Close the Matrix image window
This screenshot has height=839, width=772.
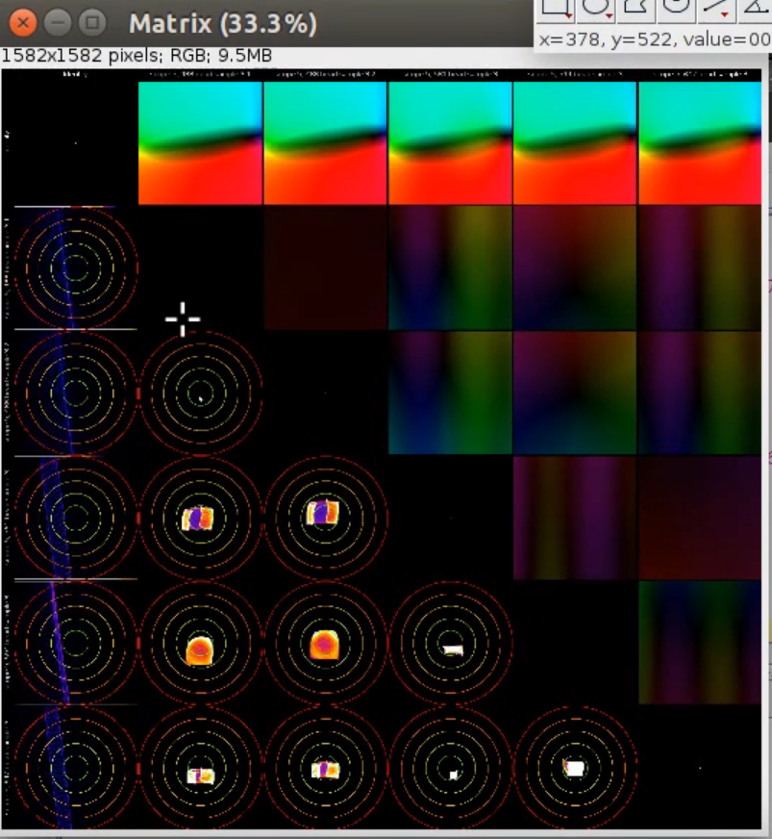(25, 22)
